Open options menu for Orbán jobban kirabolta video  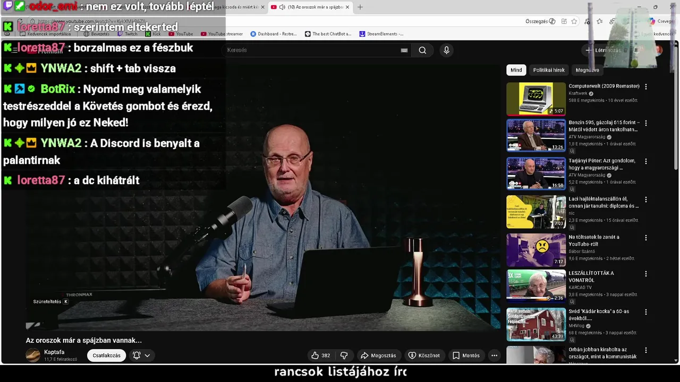click(x=646, y=350)
